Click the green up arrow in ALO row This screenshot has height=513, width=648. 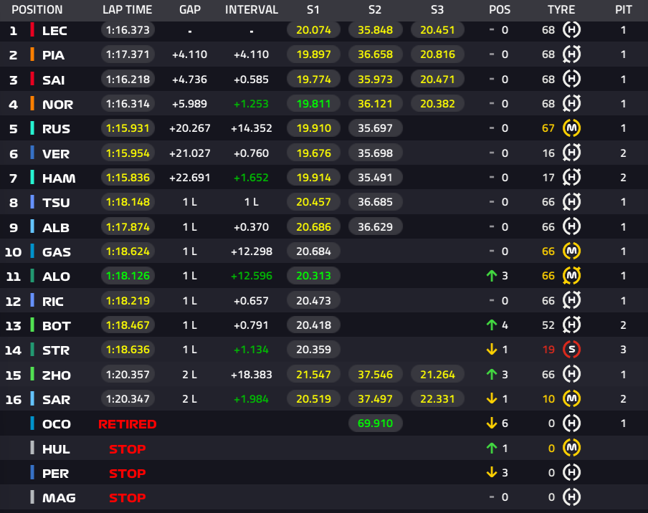tap(491, 276)
